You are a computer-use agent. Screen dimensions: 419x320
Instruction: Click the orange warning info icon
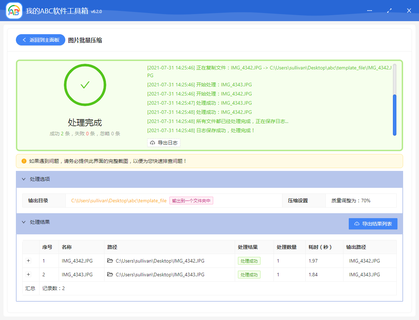point(24,161)
